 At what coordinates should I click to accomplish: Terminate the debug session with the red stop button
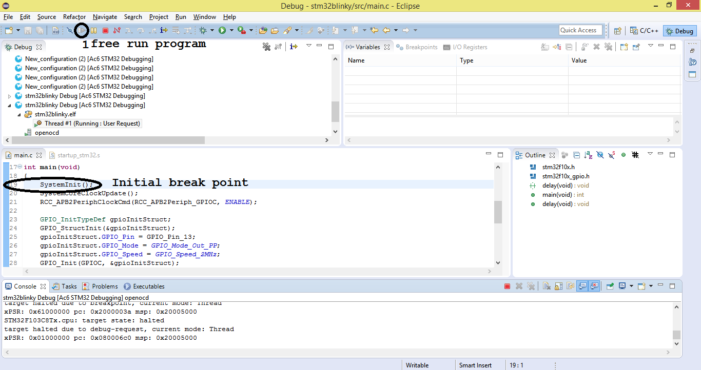pyautogui.click(x=105, y=31)
